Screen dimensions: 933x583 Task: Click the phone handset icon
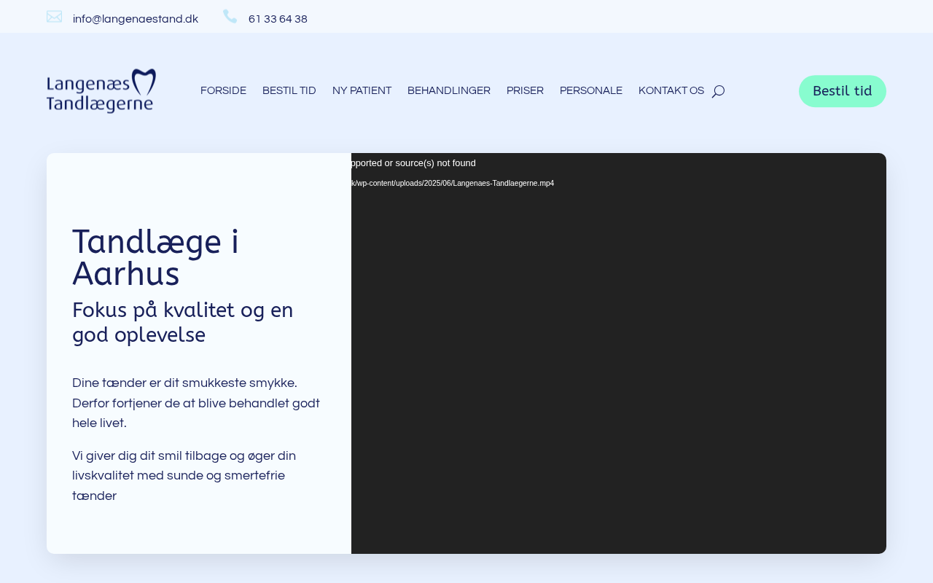click(230, 16)
